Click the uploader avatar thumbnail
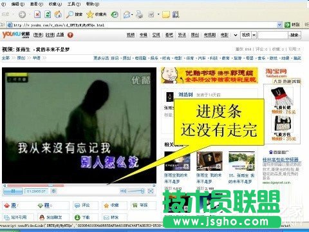 170,97
